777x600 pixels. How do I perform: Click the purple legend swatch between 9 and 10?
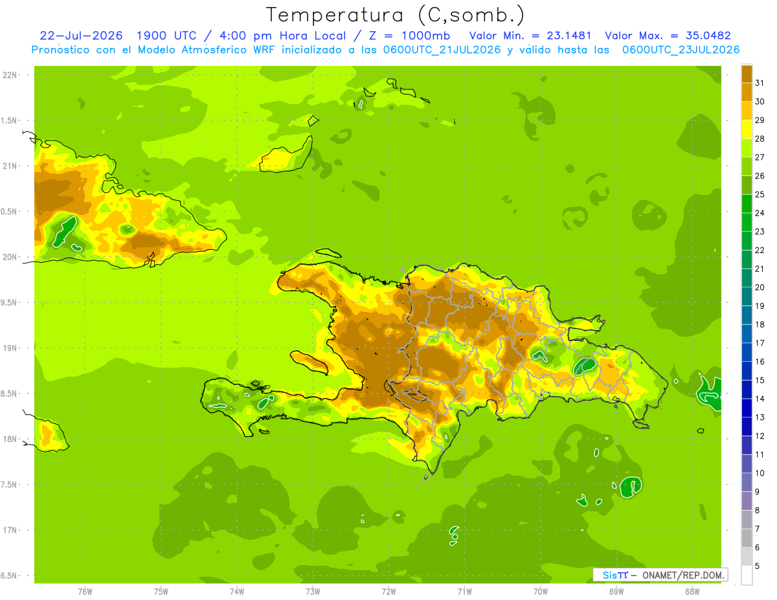(747, 482)
